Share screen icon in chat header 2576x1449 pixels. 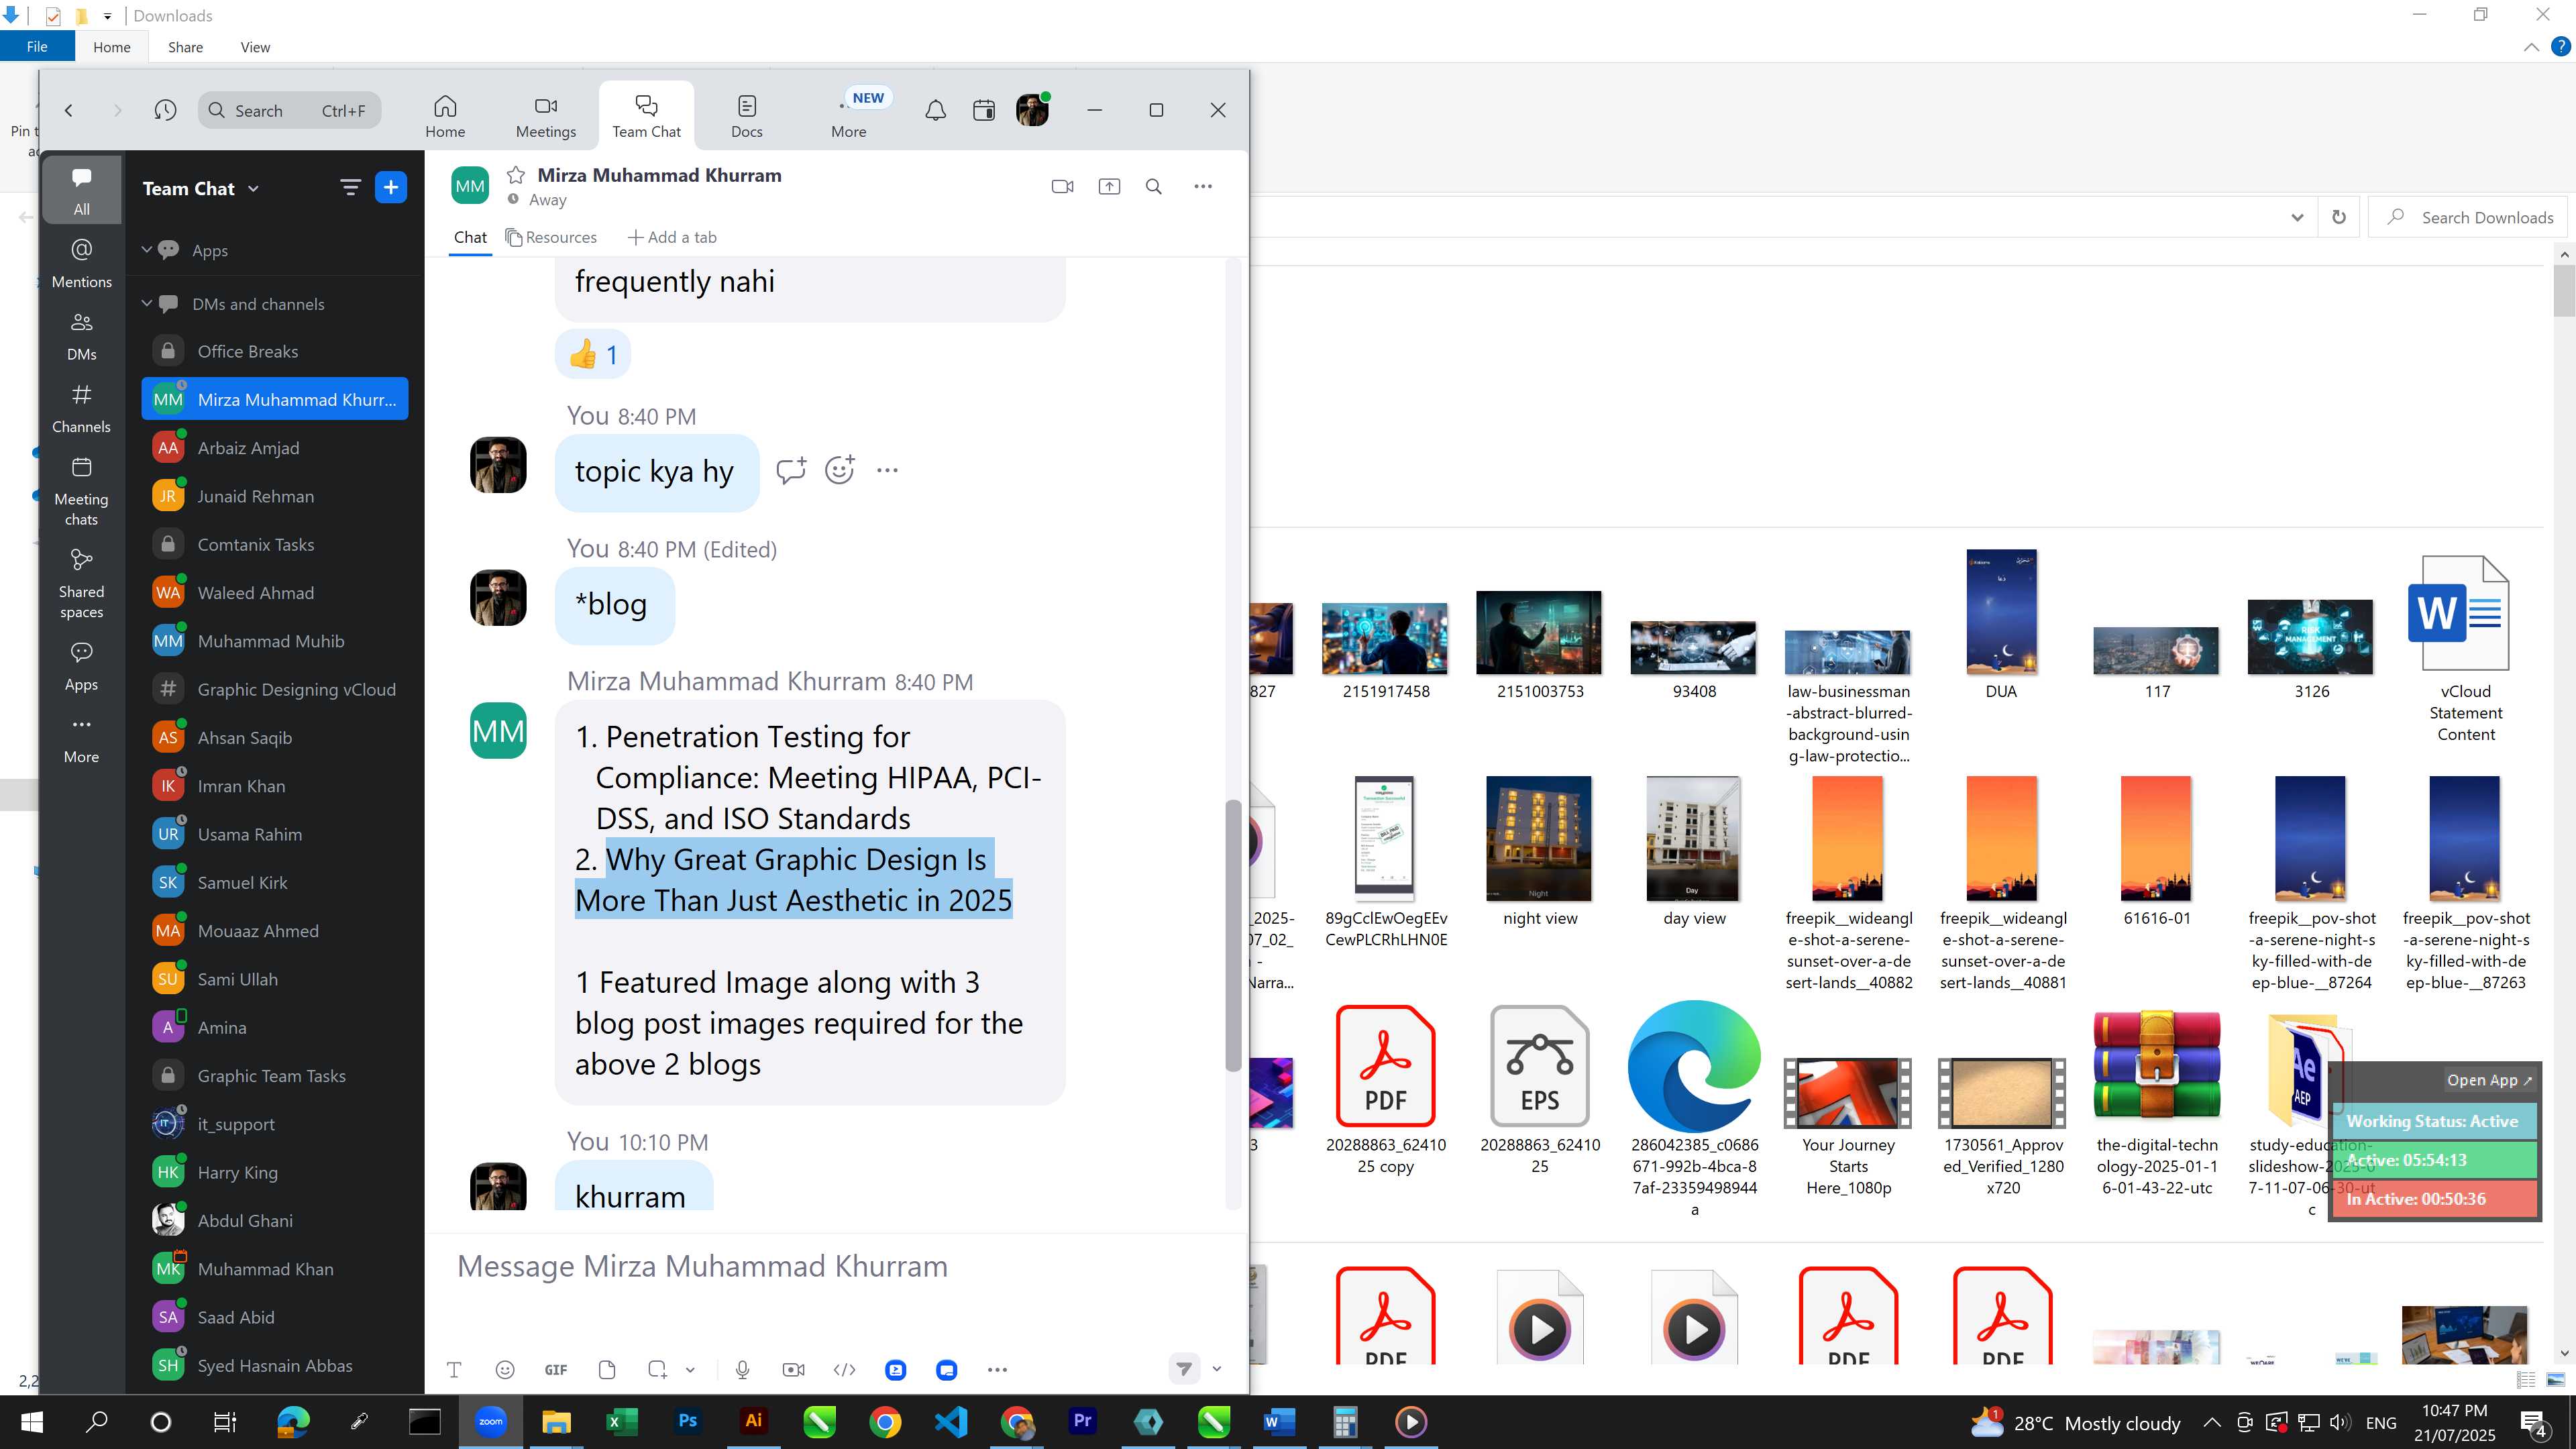pyautogui.click(x=1109, y=186)
